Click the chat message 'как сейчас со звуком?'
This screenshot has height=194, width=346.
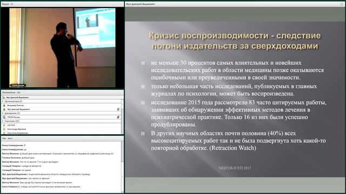[x=26, y=178]
